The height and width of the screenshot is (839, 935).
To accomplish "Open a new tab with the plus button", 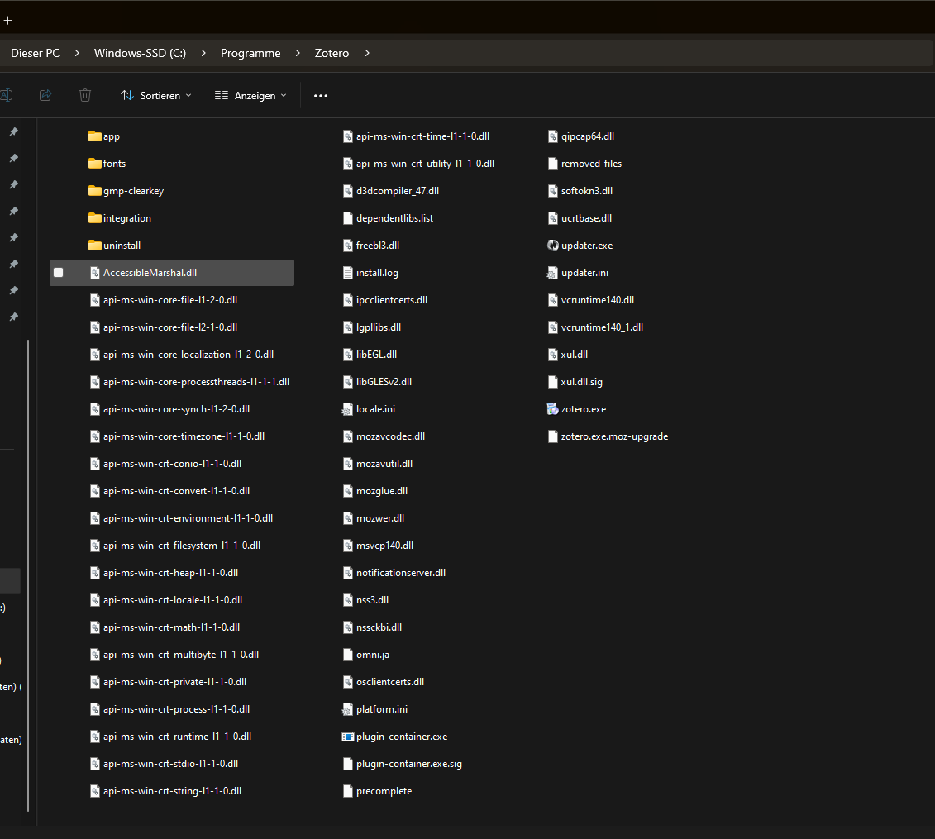I will (x=7, y=21).
